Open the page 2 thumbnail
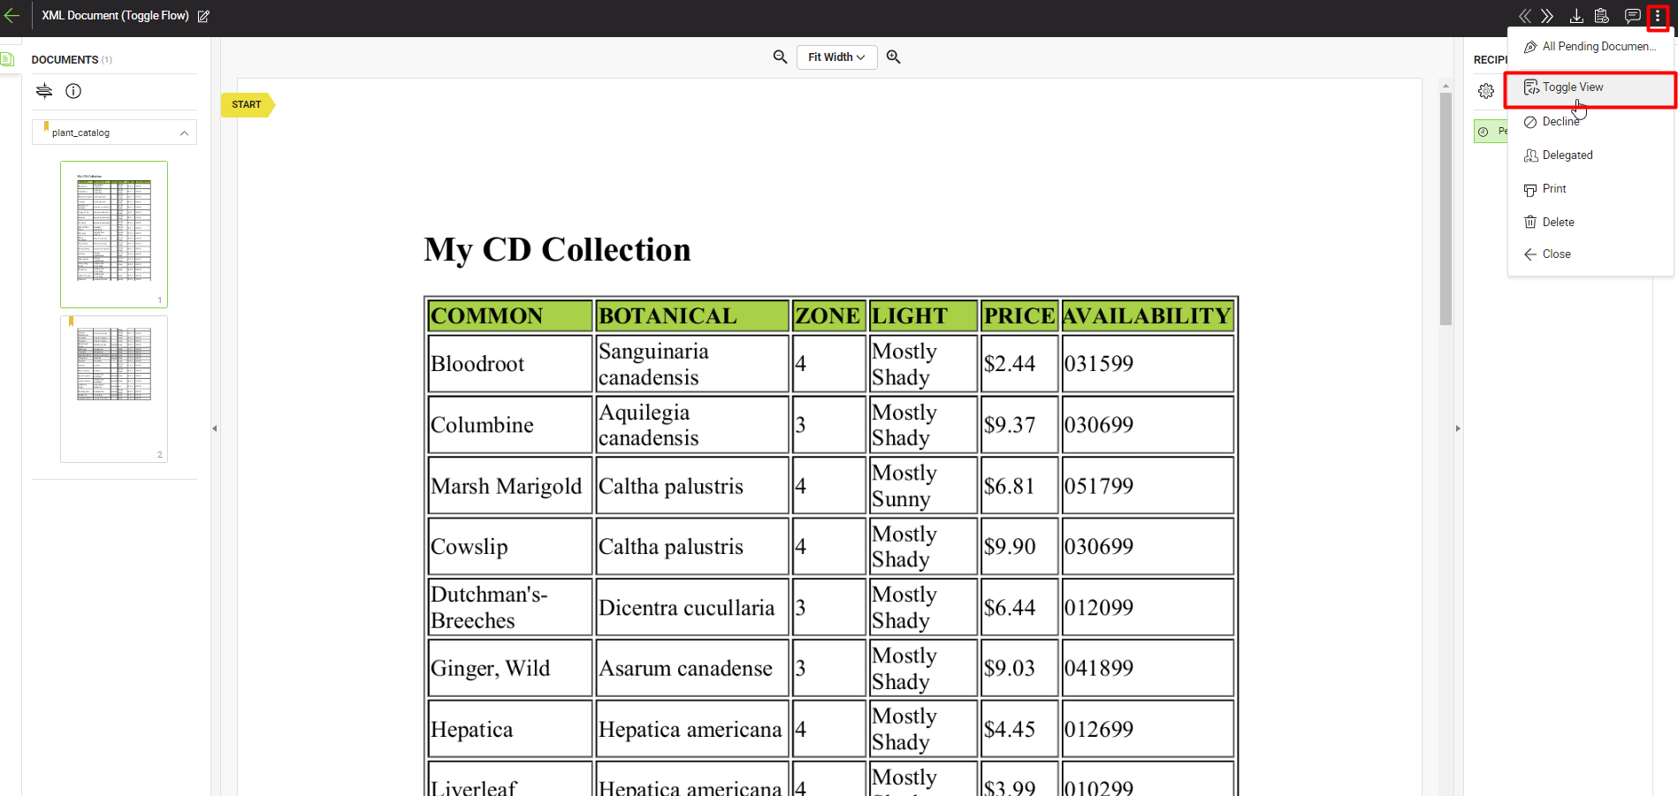The width and height of the screenshot is (1678, 796). pyautogui.click(x=114, y=389)
